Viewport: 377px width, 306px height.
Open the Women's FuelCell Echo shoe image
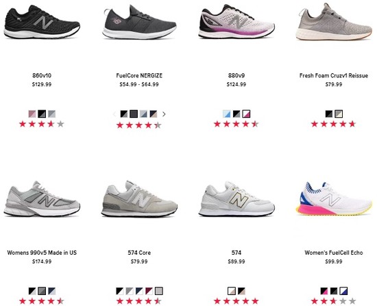334,199
